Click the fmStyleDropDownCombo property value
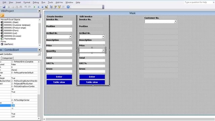The width and height of the screenshot is (215, 121). click(24, 86)
